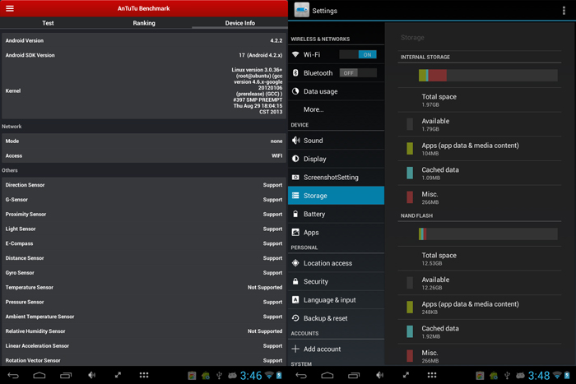Click the Gyro Sensor row
Viewport: 576px width, 384px height.
[x=144, y=272]
